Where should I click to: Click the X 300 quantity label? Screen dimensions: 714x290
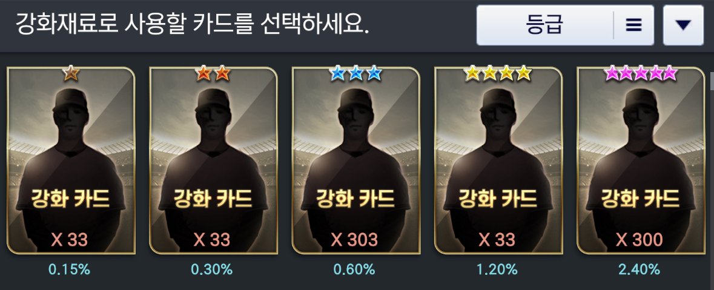click(640, 240)
